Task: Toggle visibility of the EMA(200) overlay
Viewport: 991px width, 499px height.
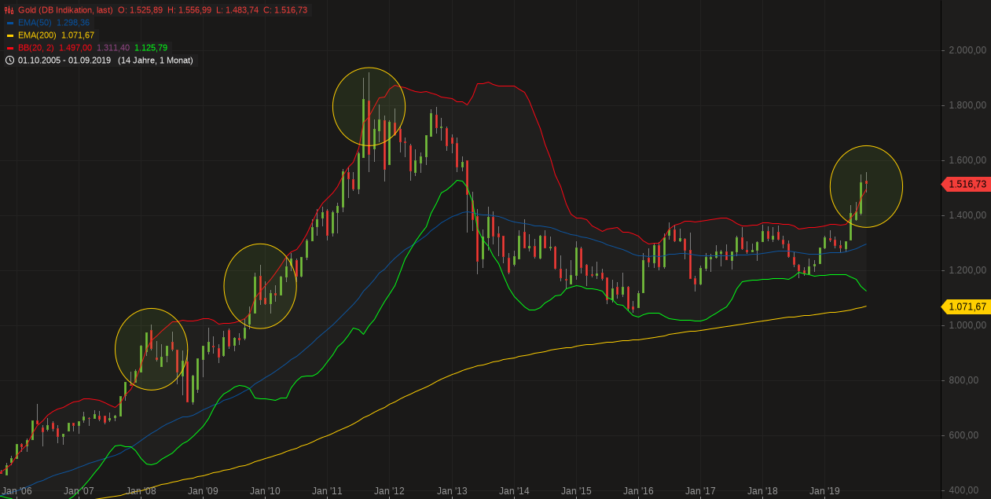Action: pos(37,35)
